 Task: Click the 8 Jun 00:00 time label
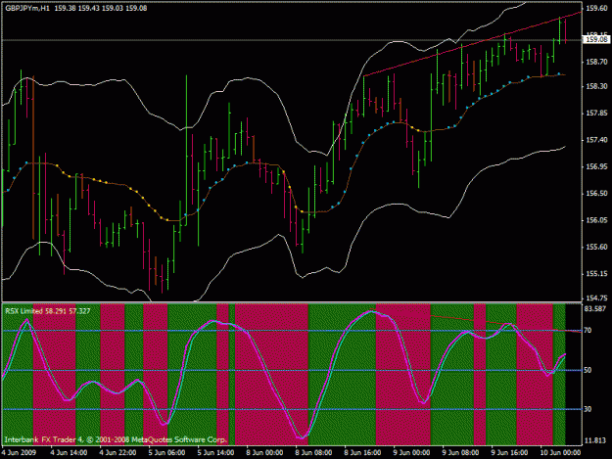point(264,453)
